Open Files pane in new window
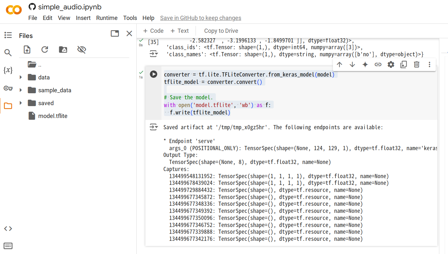This screenshot has width=448, height=254. point(115,33)
